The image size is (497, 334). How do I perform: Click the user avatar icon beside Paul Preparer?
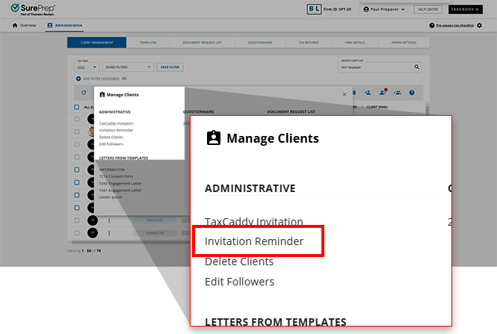point(366,10)
